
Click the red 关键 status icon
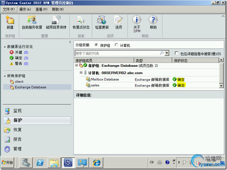[11, 52]
